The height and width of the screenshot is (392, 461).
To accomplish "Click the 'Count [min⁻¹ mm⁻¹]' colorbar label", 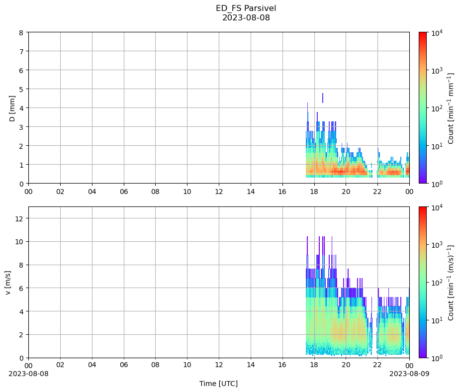I will [x=450, y=108].
